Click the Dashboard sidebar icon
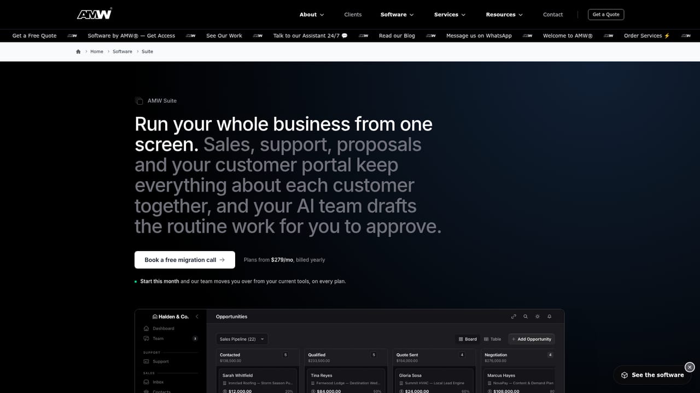Screen dimensions: 700x393 (146, 329)
